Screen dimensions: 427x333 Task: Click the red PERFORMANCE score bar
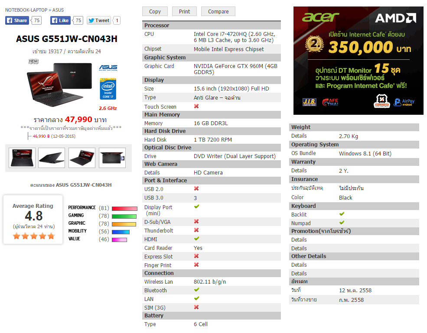coord(124,209)
